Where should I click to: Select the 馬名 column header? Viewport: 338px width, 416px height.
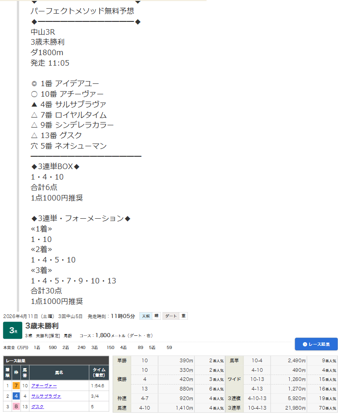(x=59, y=372)
